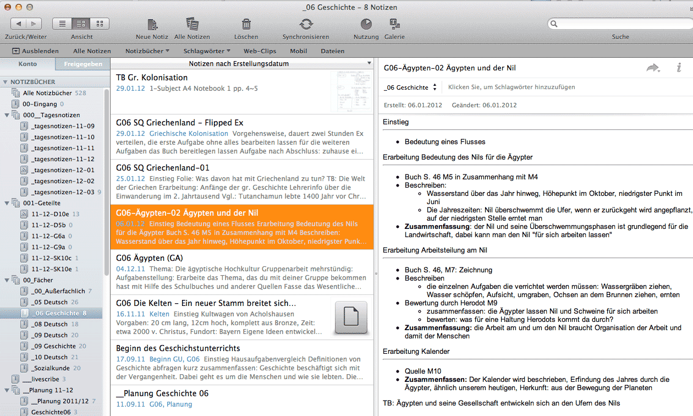Collapse the 000__Tagesnotizen notebook stack
Viewport: 693px width, 416px height.
click(x=5, y=115)
